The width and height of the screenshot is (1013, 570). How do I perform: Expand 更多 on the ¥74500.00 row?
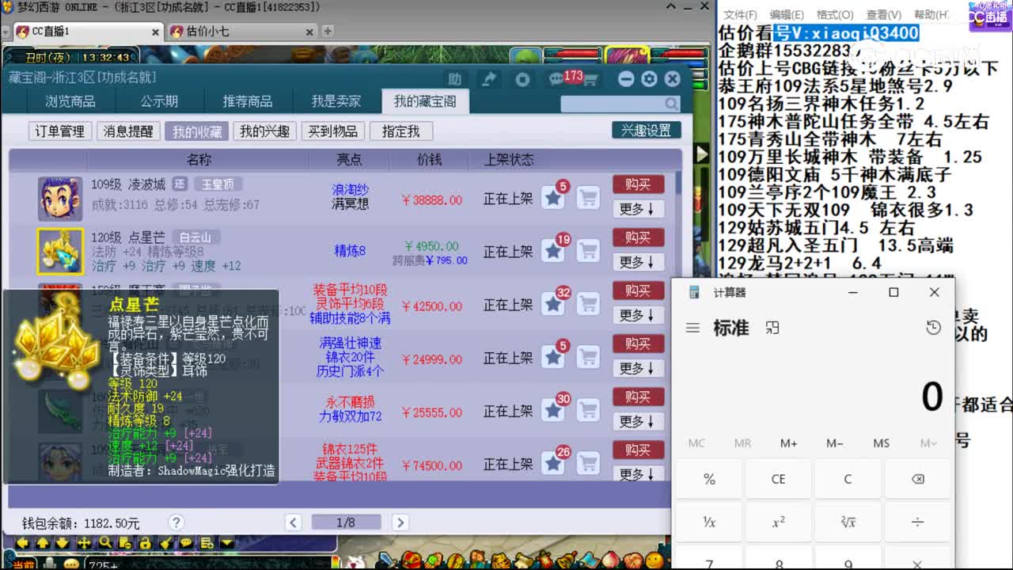pyautogui.click(x=638, y=474)
